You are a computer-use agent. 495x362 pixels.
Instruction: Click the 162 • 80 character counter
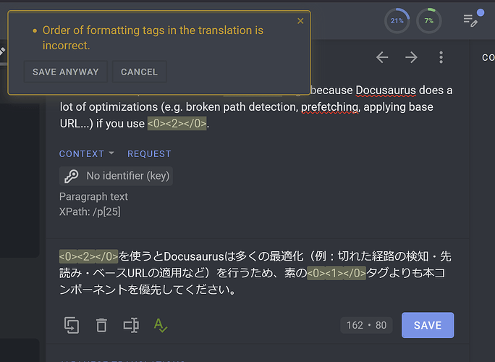click(x=367, y=325)
